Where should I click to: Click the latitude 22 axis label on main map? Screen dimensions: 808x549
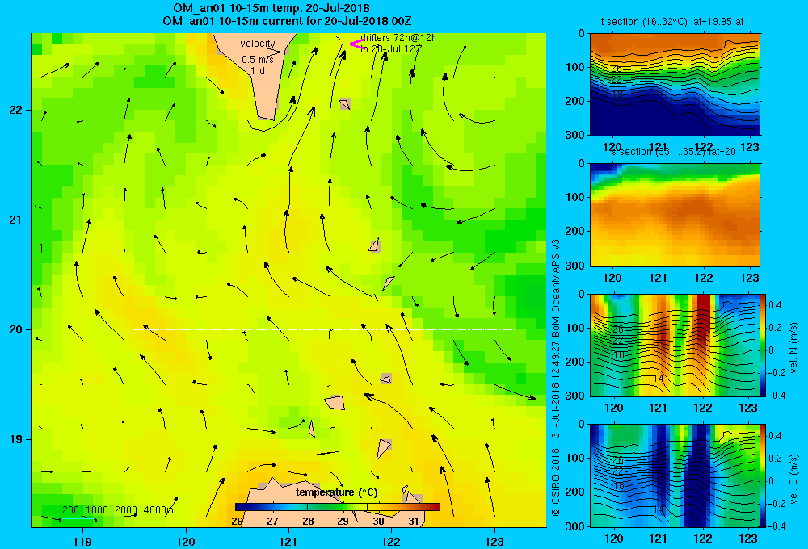tap(16, 111)
